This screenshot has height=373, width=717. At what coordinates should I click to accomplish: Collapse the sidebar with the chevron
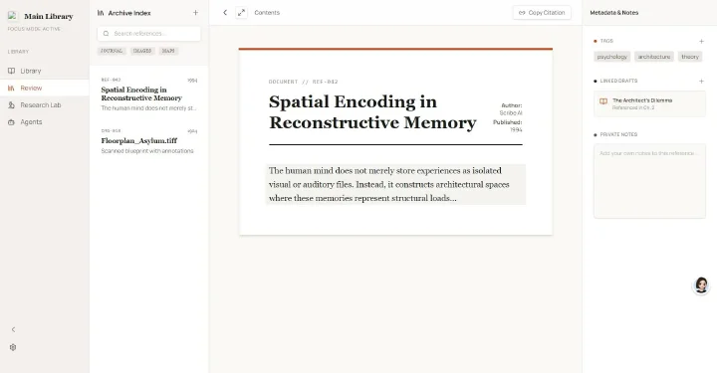(13, 329)
